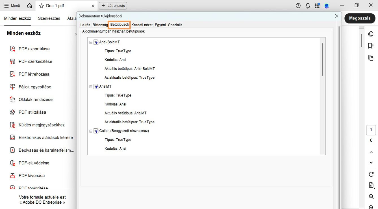Screen dimensions: 378x209
Task: Star the Doc 1.pdf tab
Action: point(42,6)
